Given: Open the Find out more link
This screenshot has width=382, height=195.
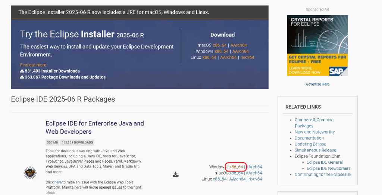Looking at the screenshot, I should click(33, 65).
